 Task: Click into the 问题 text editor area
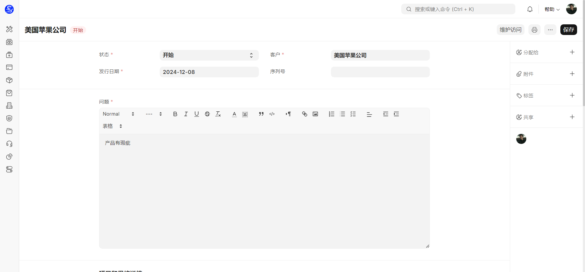point(264,191)
